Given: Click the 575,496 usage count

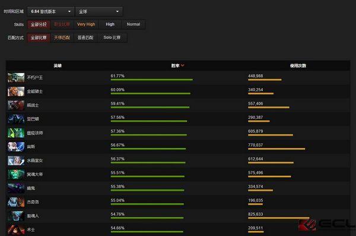Looking at the screenshot, I should (255, 173).
